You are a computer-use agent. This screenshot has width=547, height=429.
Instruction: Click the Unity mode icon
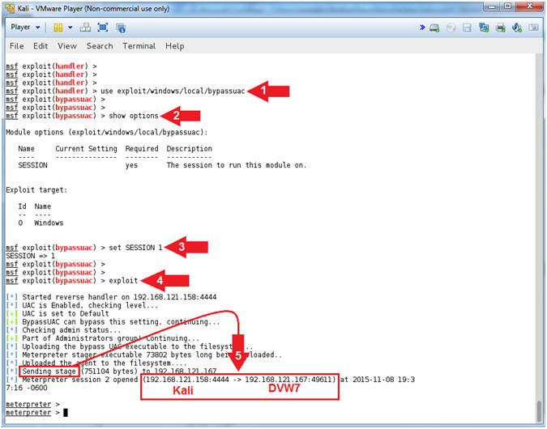(x=121, y=28)
